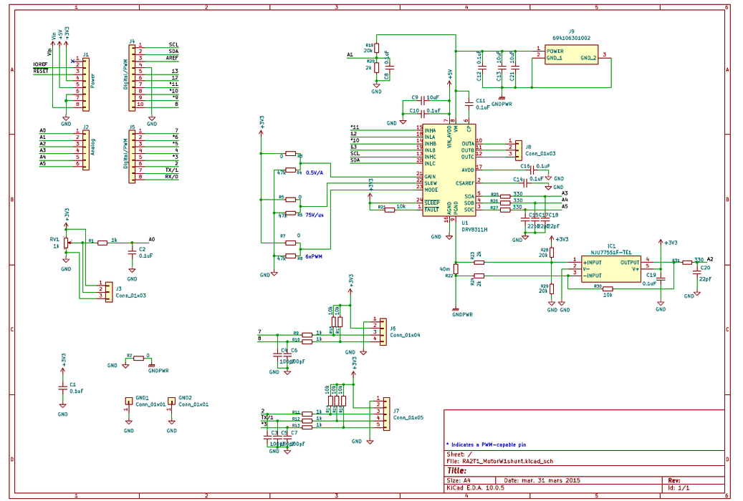This screenshot has height=501, width=743.
Task: Select the J7 five-pin connector symbol
Action: (386, 414)
